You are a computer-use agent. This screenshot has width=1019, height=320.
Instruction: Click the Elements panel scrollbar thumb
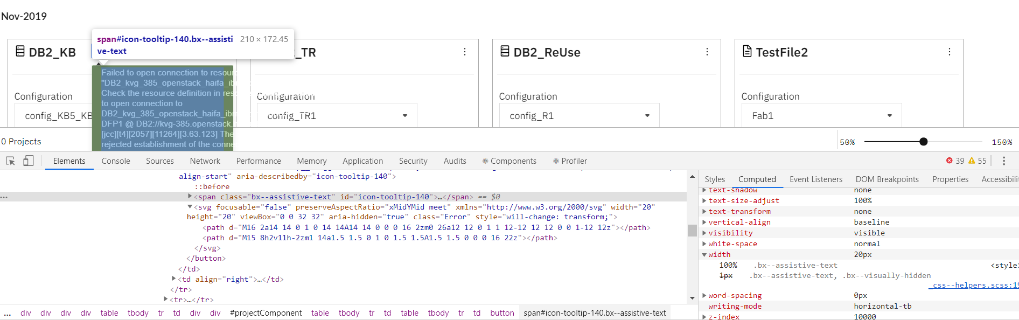tap(692, 230)
